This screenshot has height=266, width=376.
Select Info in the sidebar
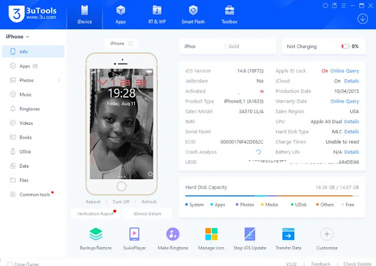33,52
